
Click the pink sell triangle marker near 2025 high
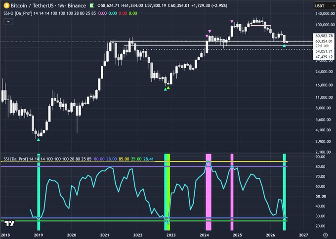pyautogui.click(x=232, y=21)
